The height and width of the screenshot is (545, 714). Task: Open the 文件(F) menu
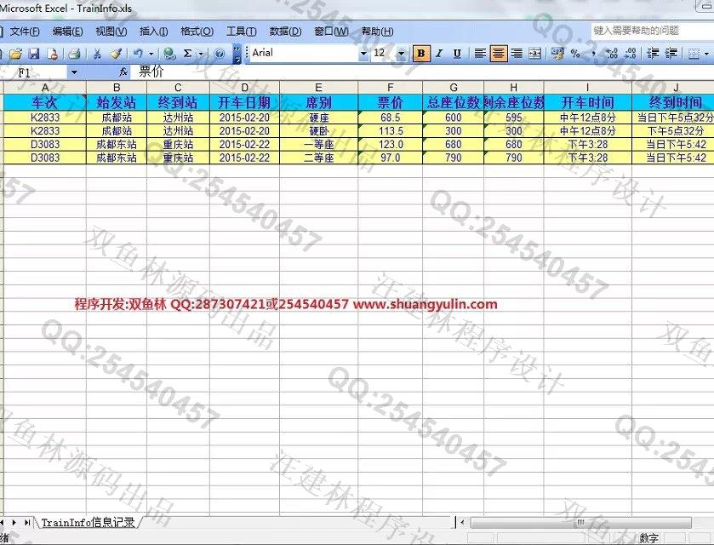(x=25, y=32)
